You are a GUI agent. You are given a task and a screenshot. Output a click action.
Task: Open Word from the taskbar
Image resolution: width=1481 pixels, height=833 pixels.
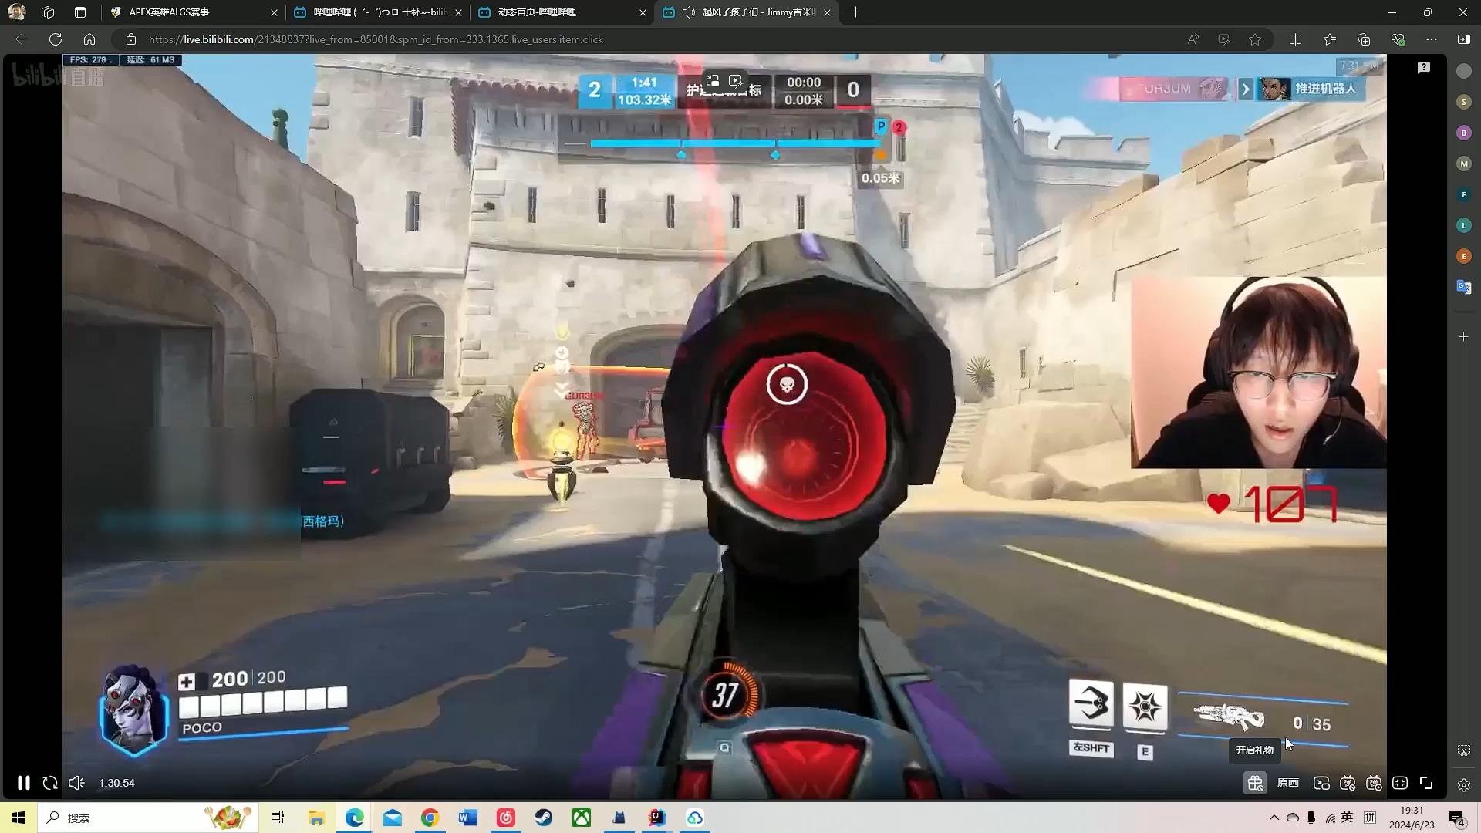pos(468,818)
